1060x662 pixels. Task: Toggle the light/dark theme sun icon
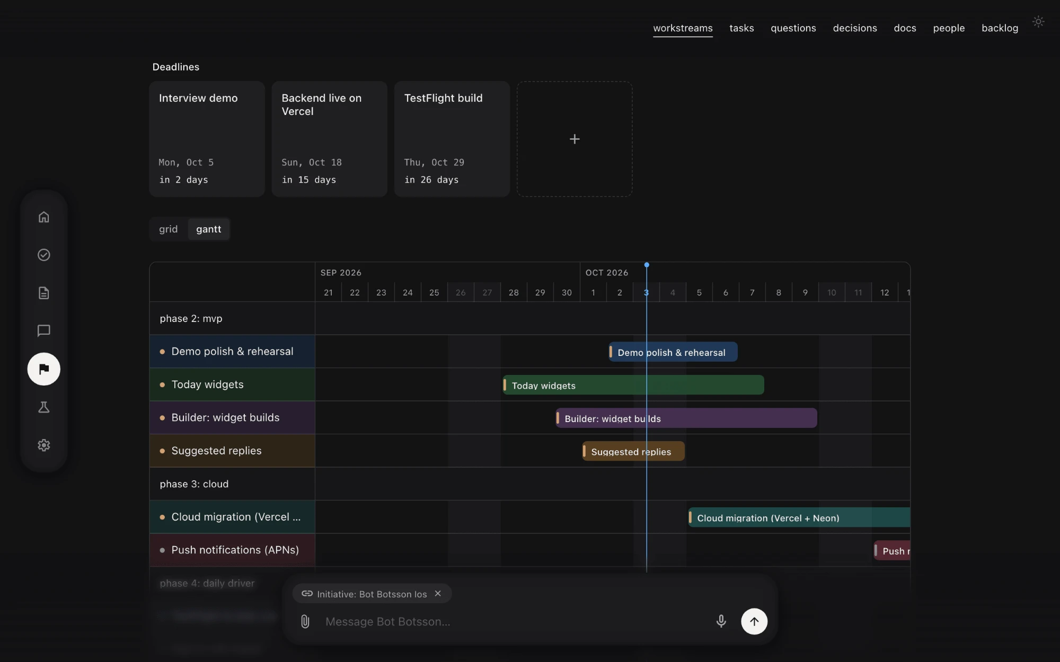coord(1038,22)
